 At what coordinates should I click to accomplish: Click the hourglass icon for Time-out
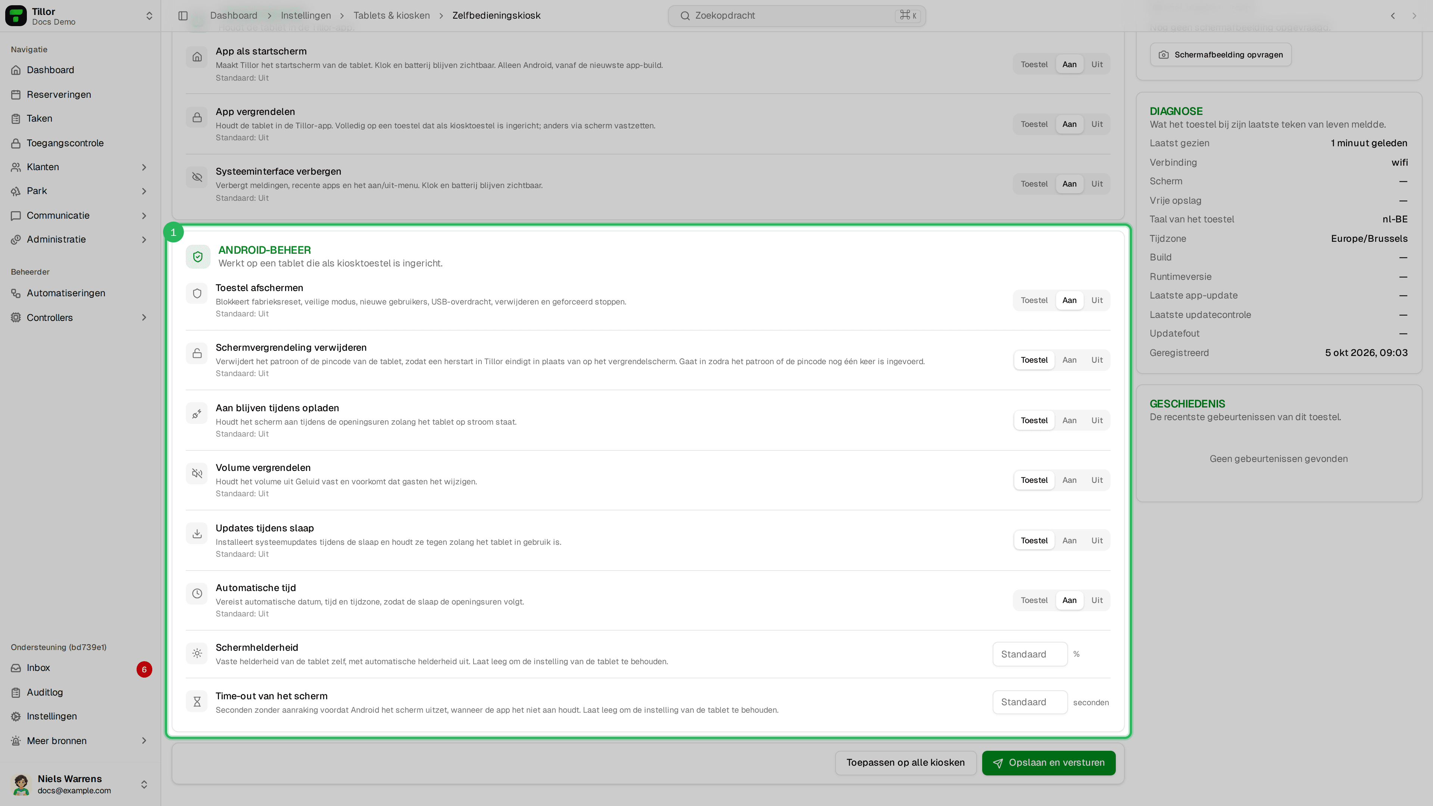tap(197, 702)
